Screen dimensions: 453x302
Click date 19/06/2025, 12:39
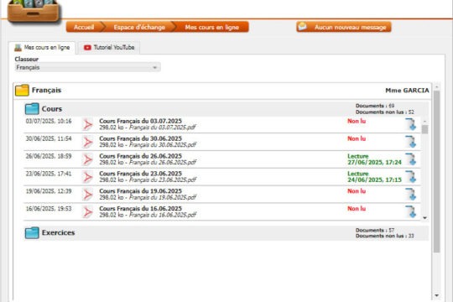tap(49, 191)
